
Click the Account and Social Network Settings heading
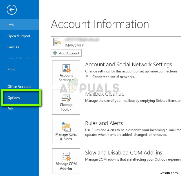pos(129,64)
